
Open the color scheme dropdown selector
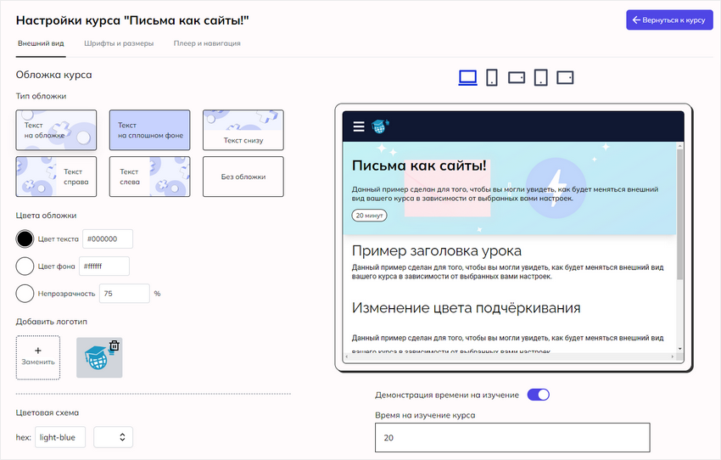113,437
